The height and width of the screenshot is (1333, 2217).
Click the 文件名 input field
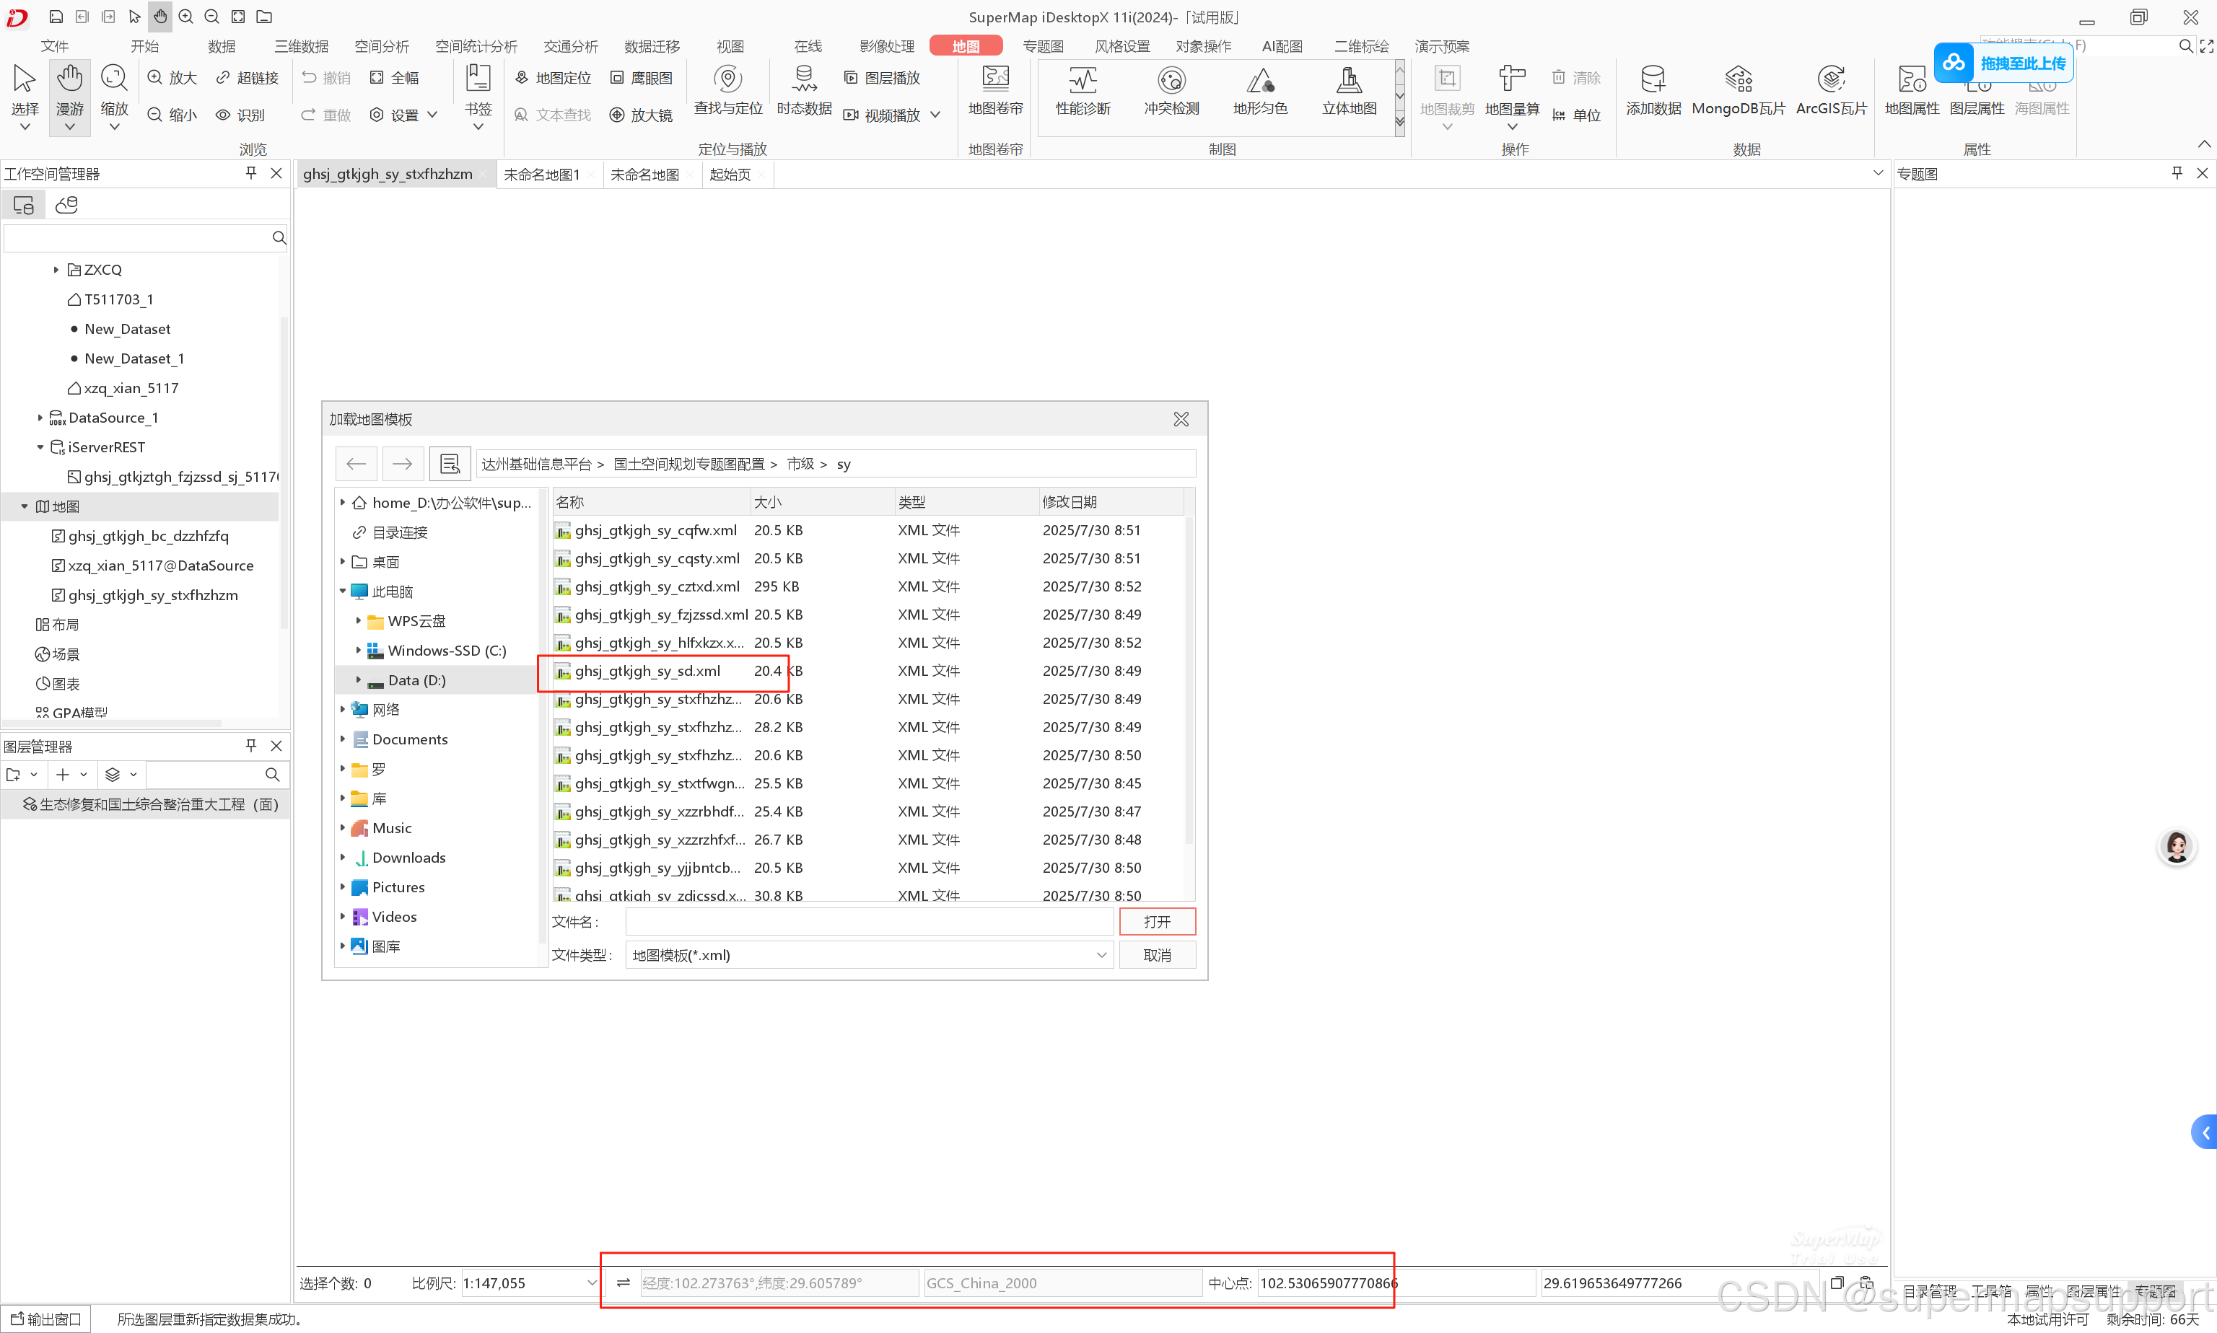[x=869, y=922]
